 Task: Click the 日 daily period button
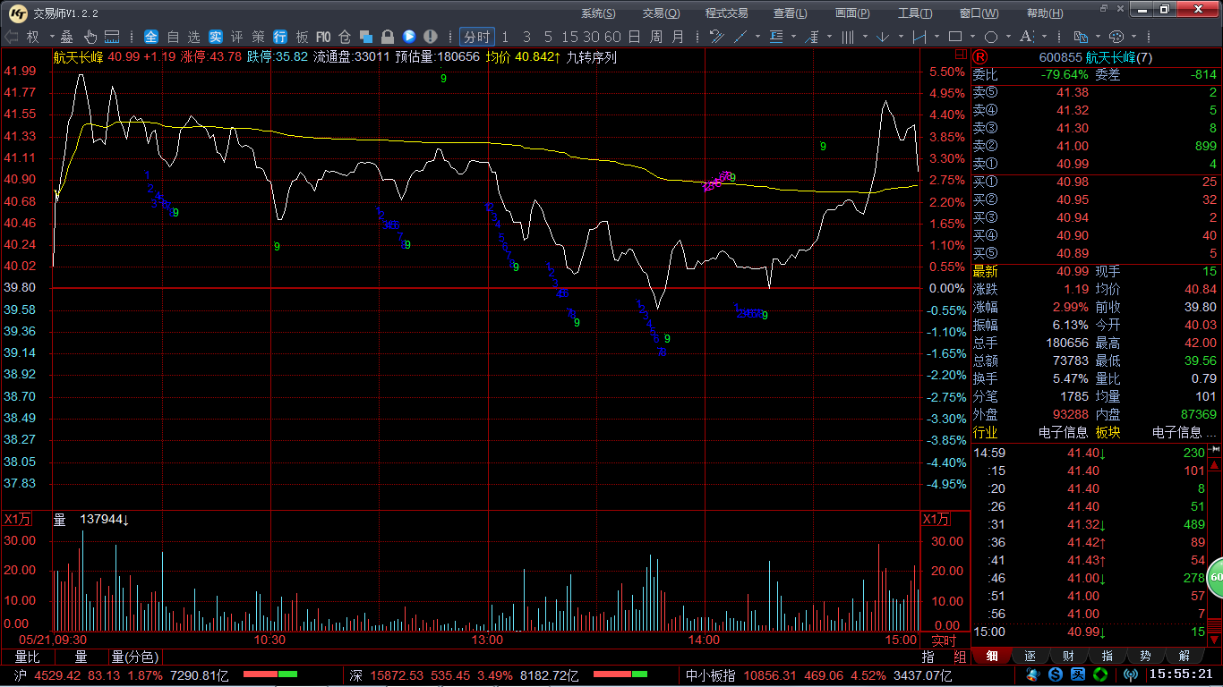(x=634, y=37)
